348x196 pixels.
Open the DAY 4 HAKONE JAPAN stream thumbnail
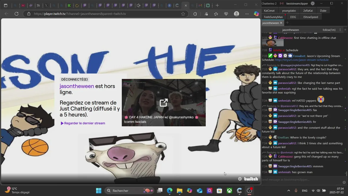pyautogui.click(x=164, y=103)
